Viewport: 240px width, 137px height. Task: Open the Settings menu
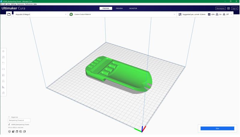13,4
